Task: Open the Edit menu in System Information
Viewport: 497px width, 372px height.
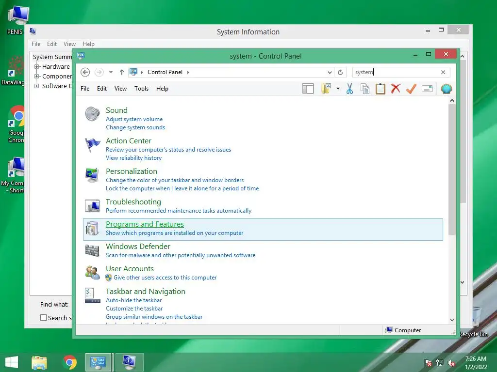Action: coord(51,44)
